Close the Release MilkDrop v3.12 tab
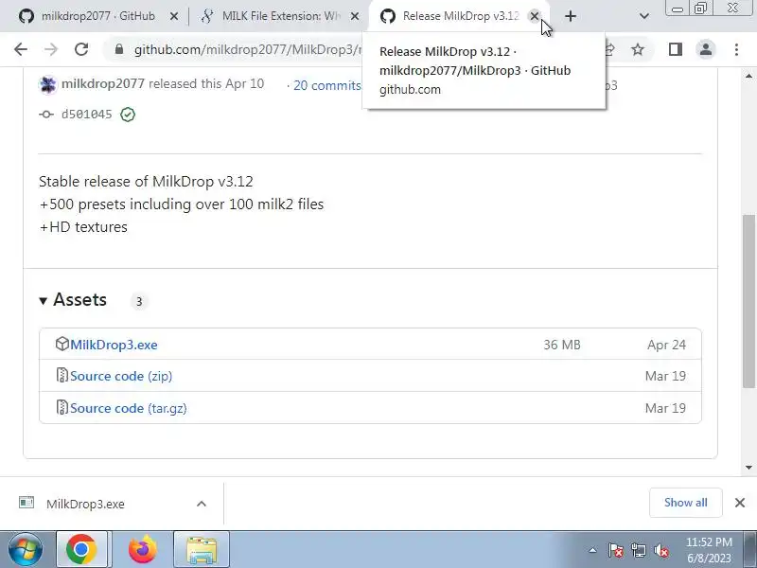This screenshot has height=568, width=757. (534, 16)
